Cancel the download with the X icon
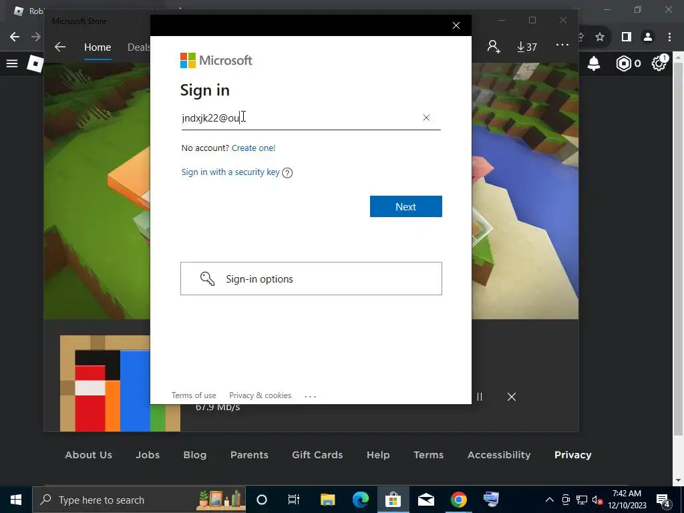Image resolution: width=684 pixels, height=513 pixels. (512, 397)
